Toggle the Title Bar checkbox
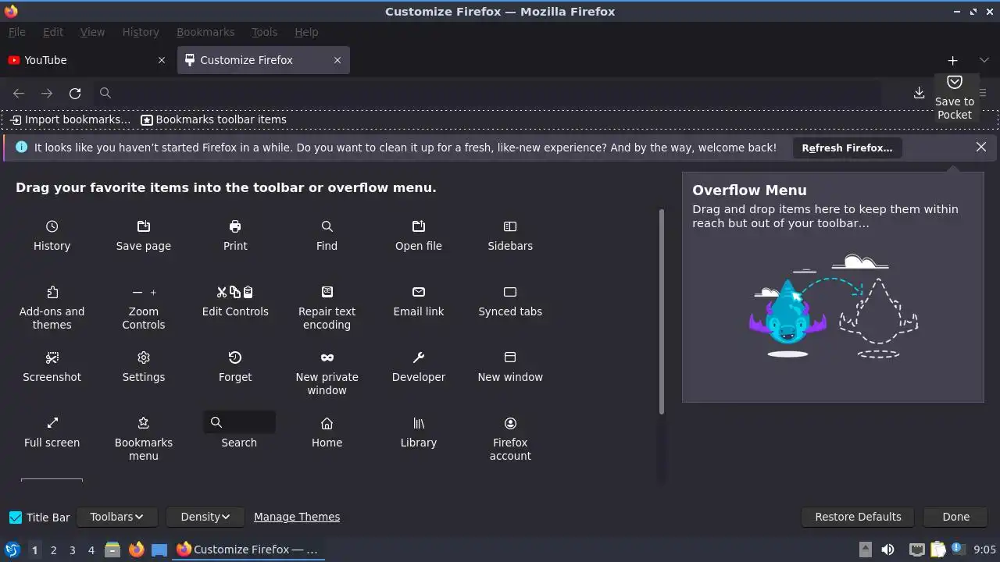The image size is (1000, 562). tap(15, 517)
